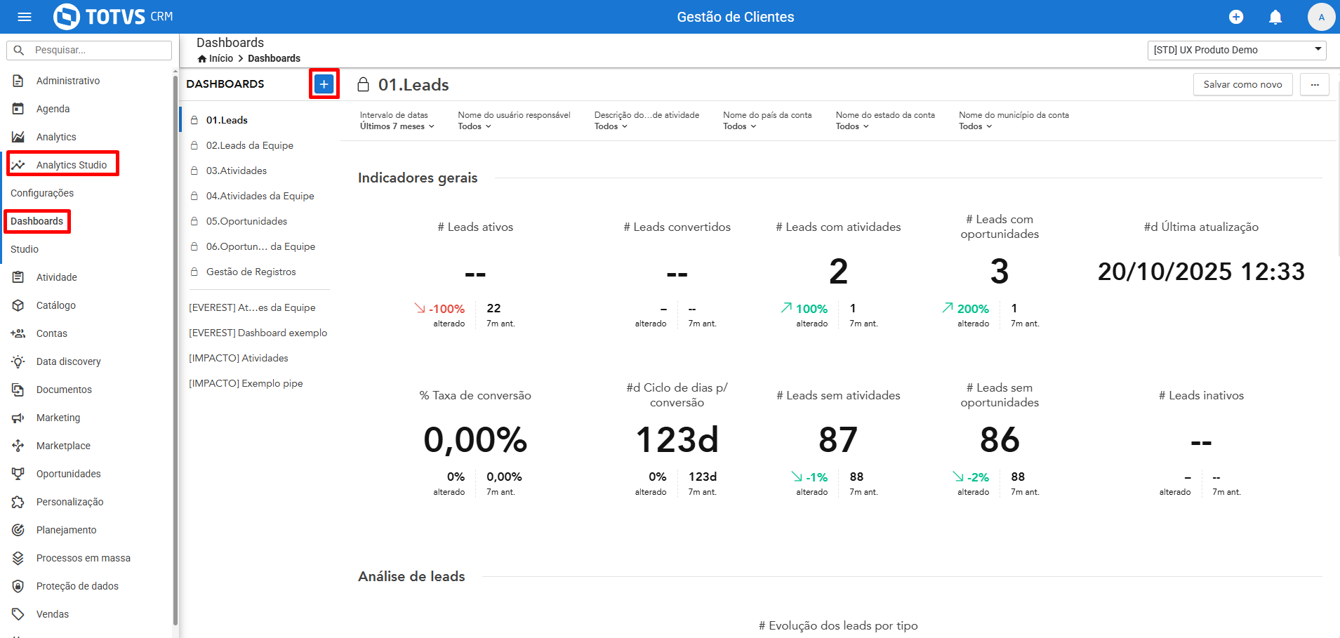Select Studio submenu item
The width and height of the screenshot is (1340, 638).
coord(25,249)
